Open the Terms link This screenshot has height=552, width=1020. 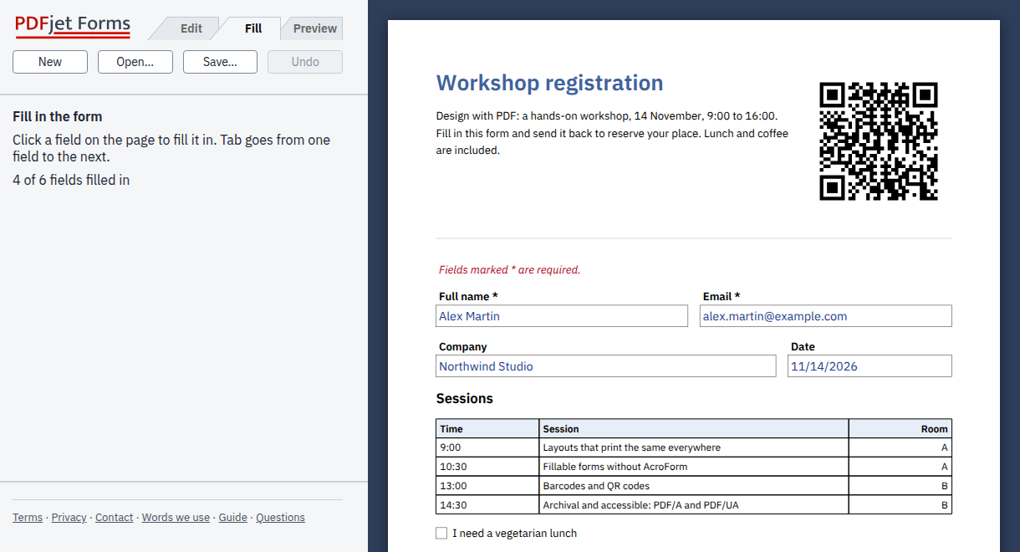tap(28, 518)
